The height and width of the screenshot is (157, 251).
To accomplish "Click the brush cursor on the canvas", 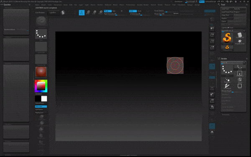I will 175,66.
